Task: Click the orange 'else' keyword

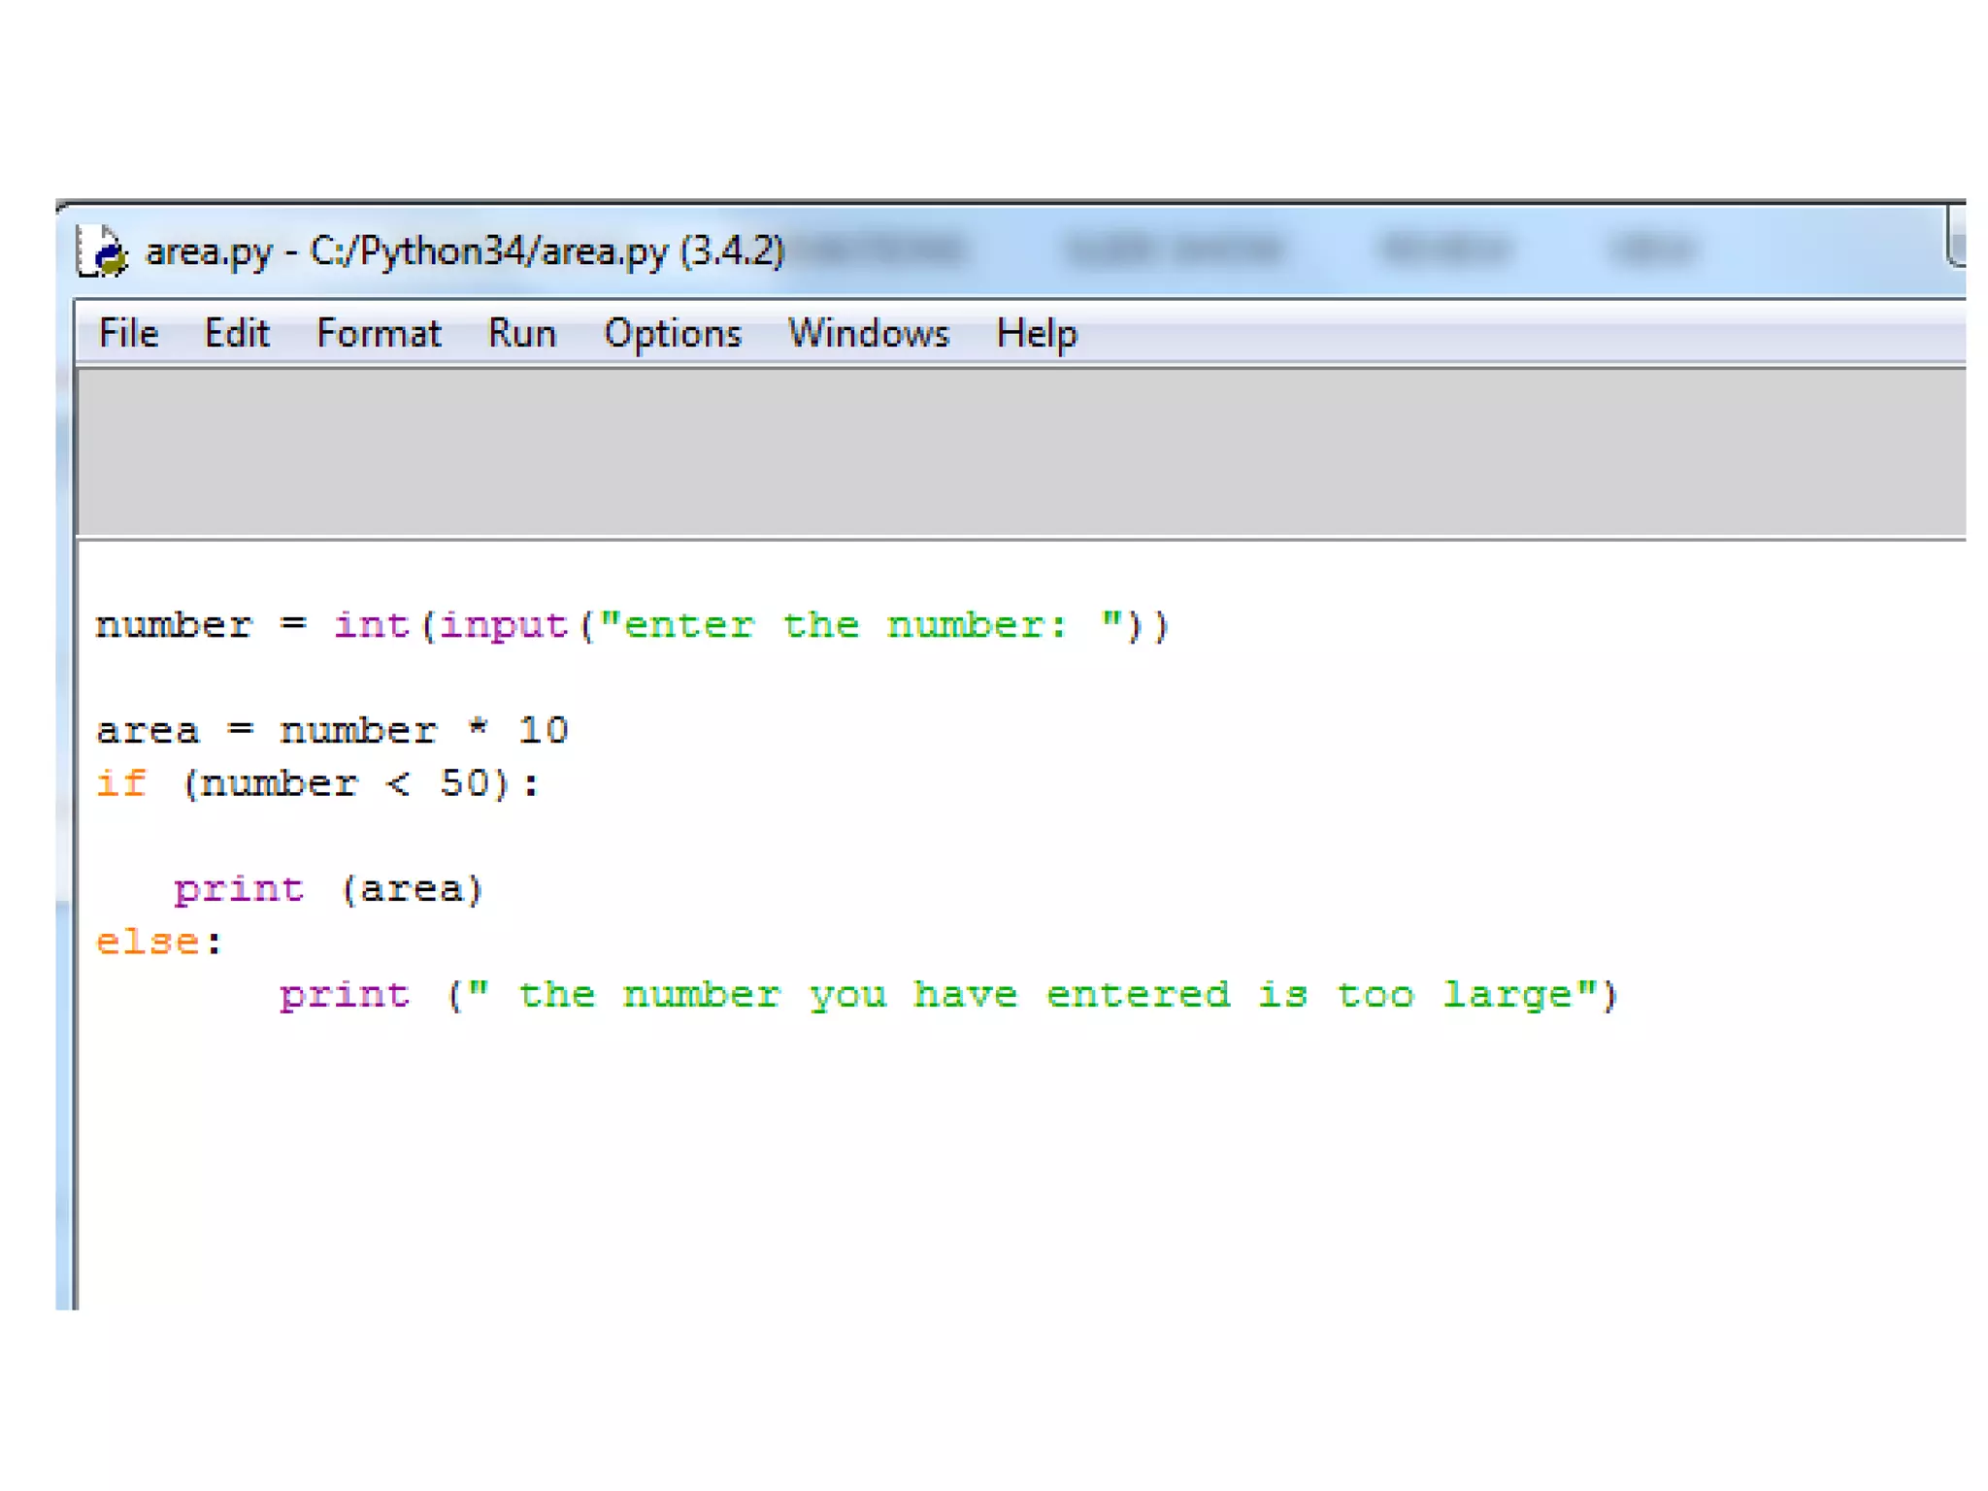Action: [148, 942]
